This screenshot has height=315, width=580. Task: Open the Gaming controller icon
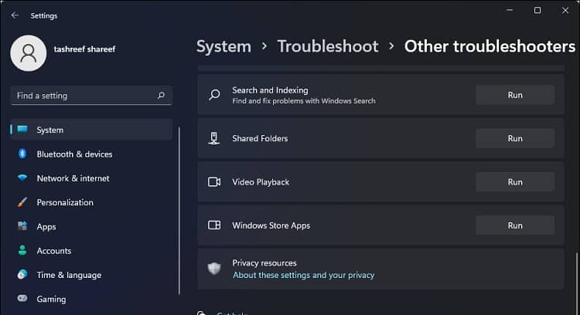[x=22, y=298]
